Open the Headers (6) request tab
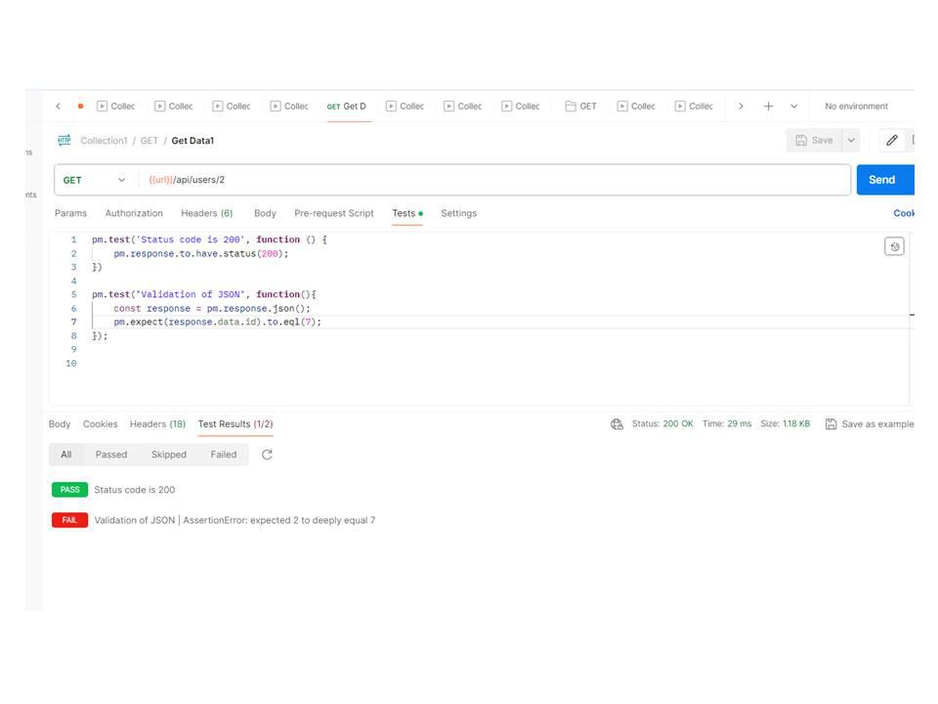Viewport: 938px width, 704px height. pyautogui.click(x=207, y=213)
